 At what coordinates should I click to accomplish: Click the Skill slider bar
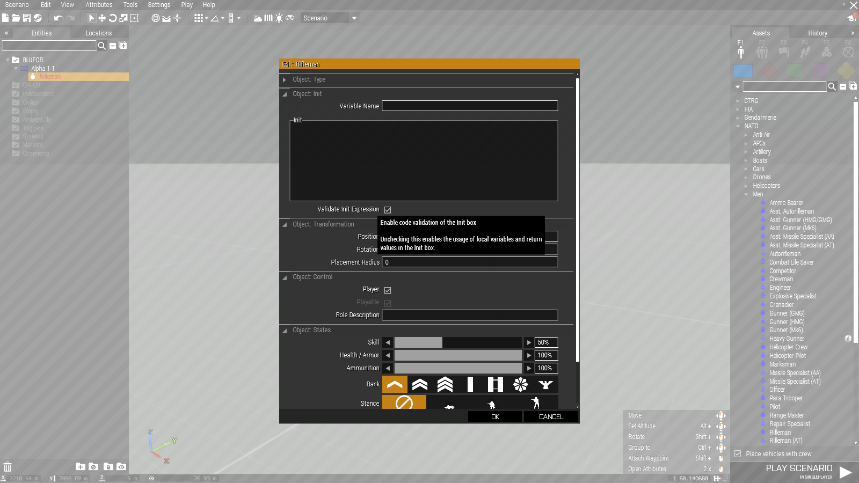tap(458, 342)
